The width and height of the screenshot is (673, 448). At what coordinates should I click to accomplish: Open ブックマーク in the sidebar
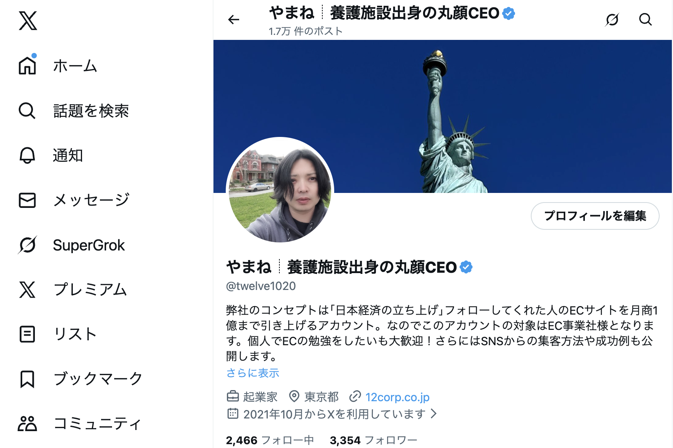tap(80, 379)
